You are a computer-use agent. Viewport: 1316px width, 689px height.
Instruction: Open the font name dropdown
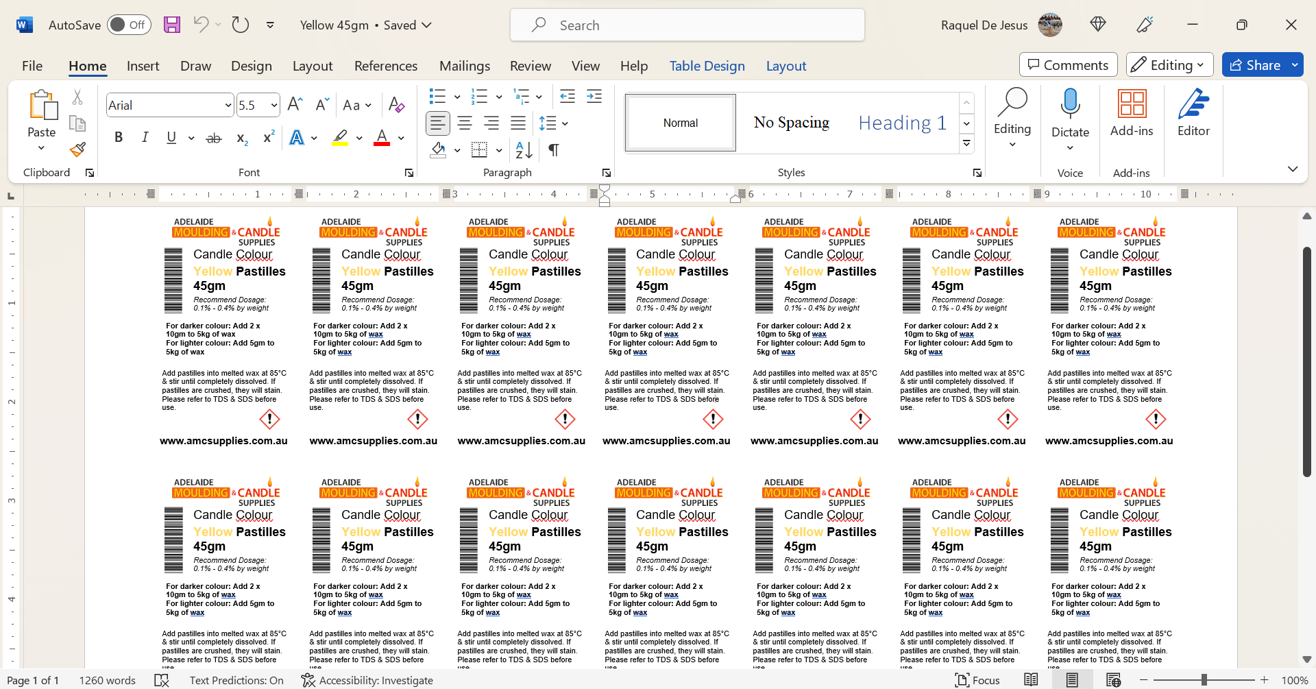point(228,106)
